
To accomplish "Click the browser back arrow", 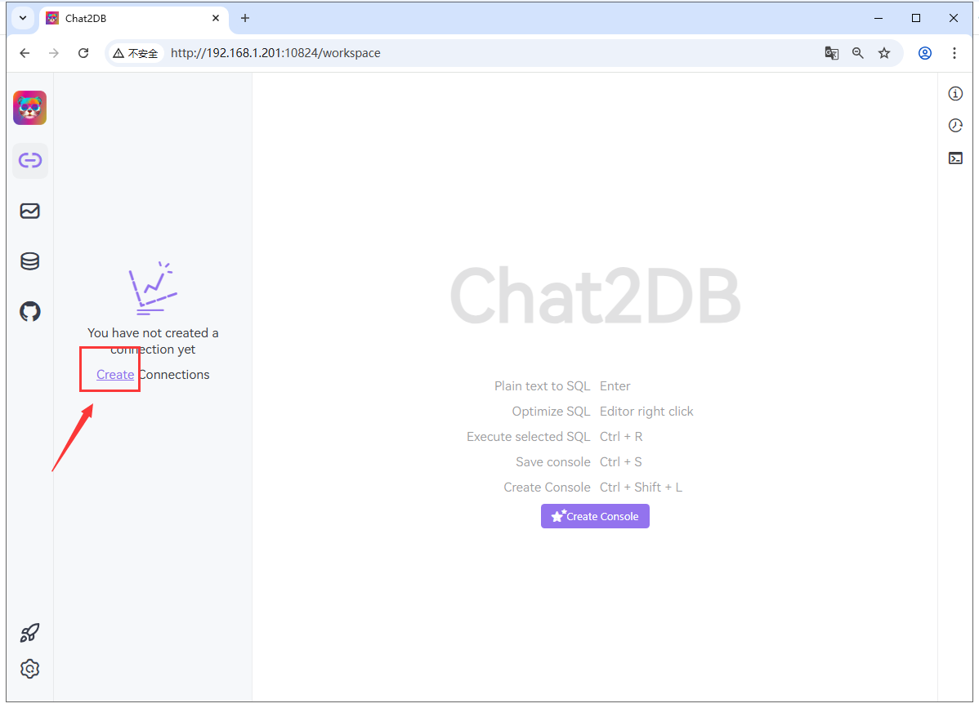I will coord(25,53).
